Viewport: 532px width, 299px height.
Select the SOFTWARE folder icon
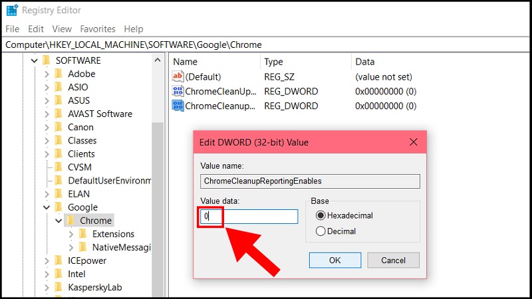pos(47,60)
